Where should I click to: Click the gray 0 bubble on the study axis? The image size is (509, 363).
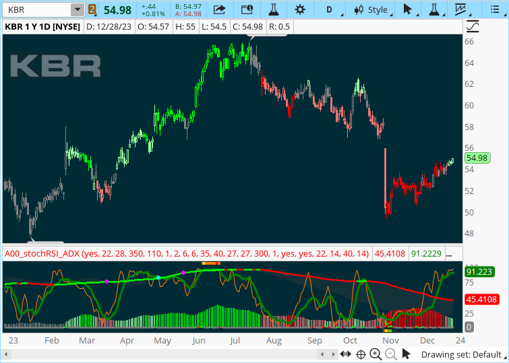coord(469,327)
